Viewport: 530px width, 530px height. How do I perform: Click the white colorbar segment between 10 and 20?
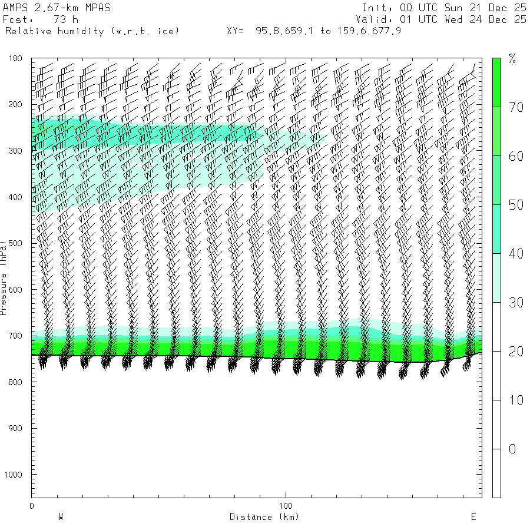(x=496, y=376)
